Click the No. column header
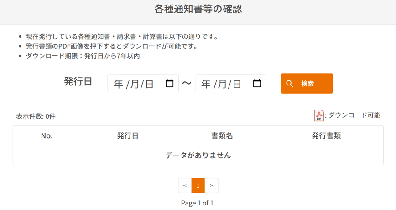This screenshot has height=210, width=396. click(47, 135)
